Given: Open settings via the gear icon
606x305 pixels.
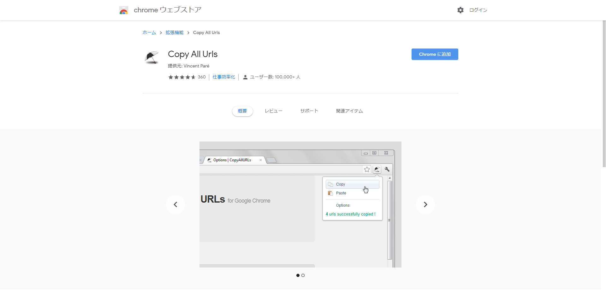Looking at the screenshot, I should [460, 10].
